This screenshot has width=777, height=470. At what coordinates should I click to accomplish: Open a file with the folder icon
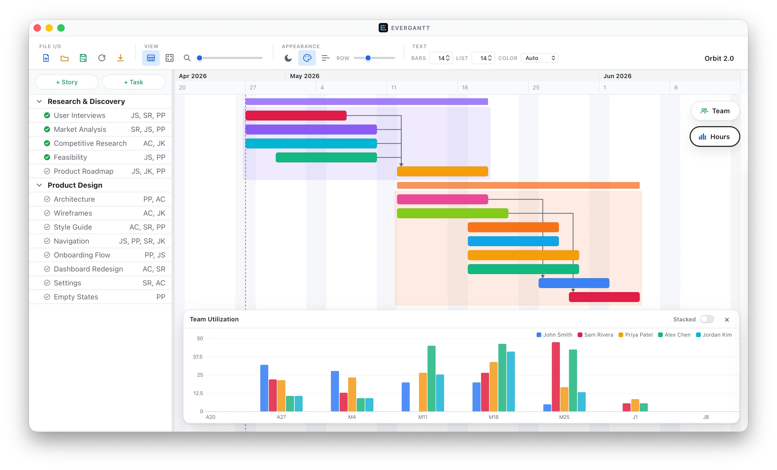[65, 58]
